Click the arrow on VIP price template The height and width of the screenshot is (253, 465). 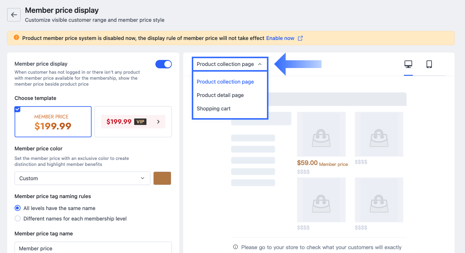(158, 122)
